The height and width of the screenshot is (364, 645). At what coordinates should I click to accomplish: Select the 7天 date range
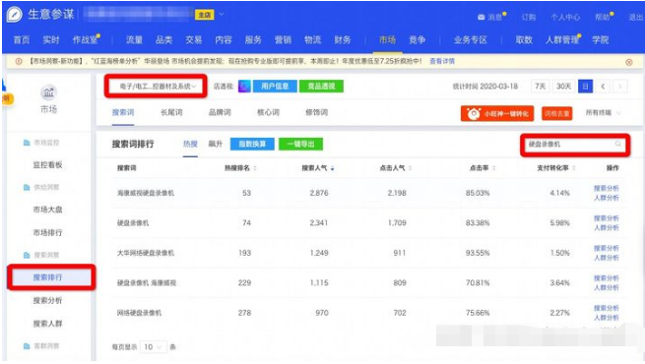pyautogui.click(x=540, y=87)
